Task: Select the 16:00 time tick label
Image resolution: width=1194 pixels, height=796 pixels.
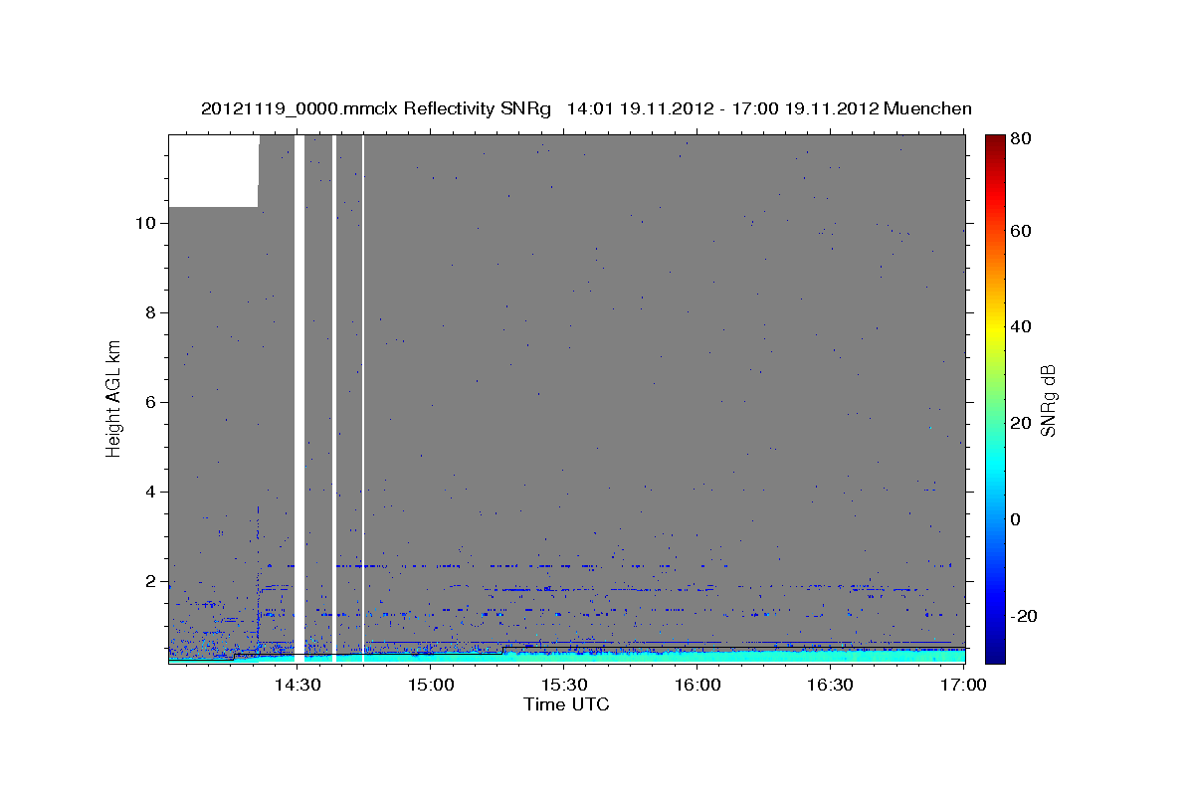Action: (x=697, y=686)
